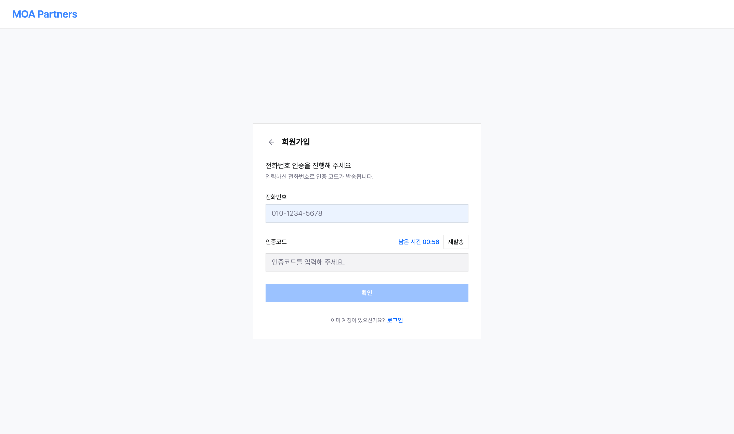The height and width of the screenshot is (434, 734).
Task: Click the gray background below the signup card
Action: tap(366, 386)
